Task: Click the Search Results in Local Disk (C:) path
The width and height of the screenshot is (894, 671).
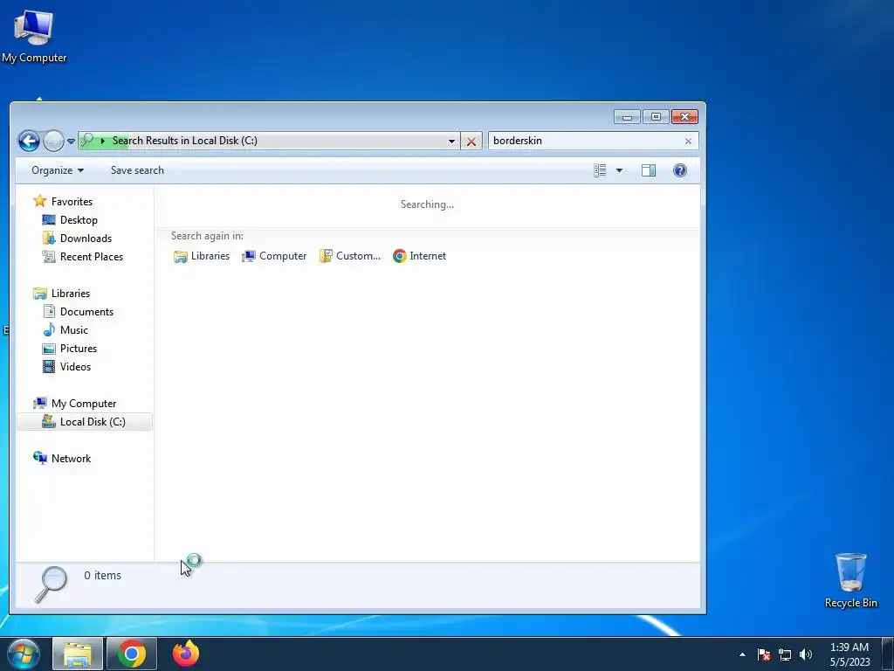Action: (185, 141)
